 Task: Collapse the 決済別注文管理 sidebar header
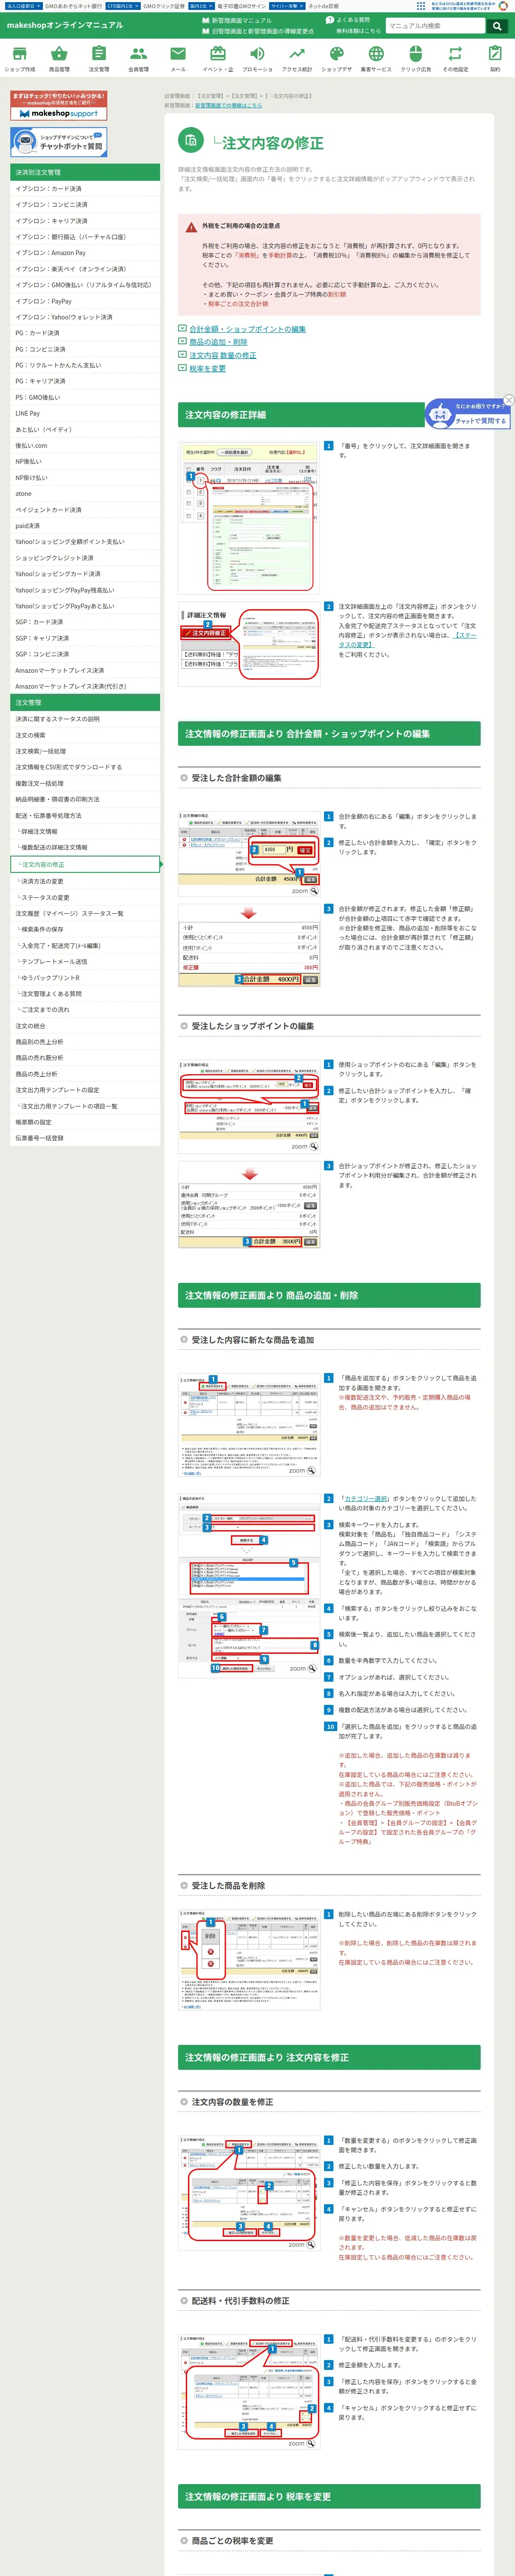pos(84,172)
